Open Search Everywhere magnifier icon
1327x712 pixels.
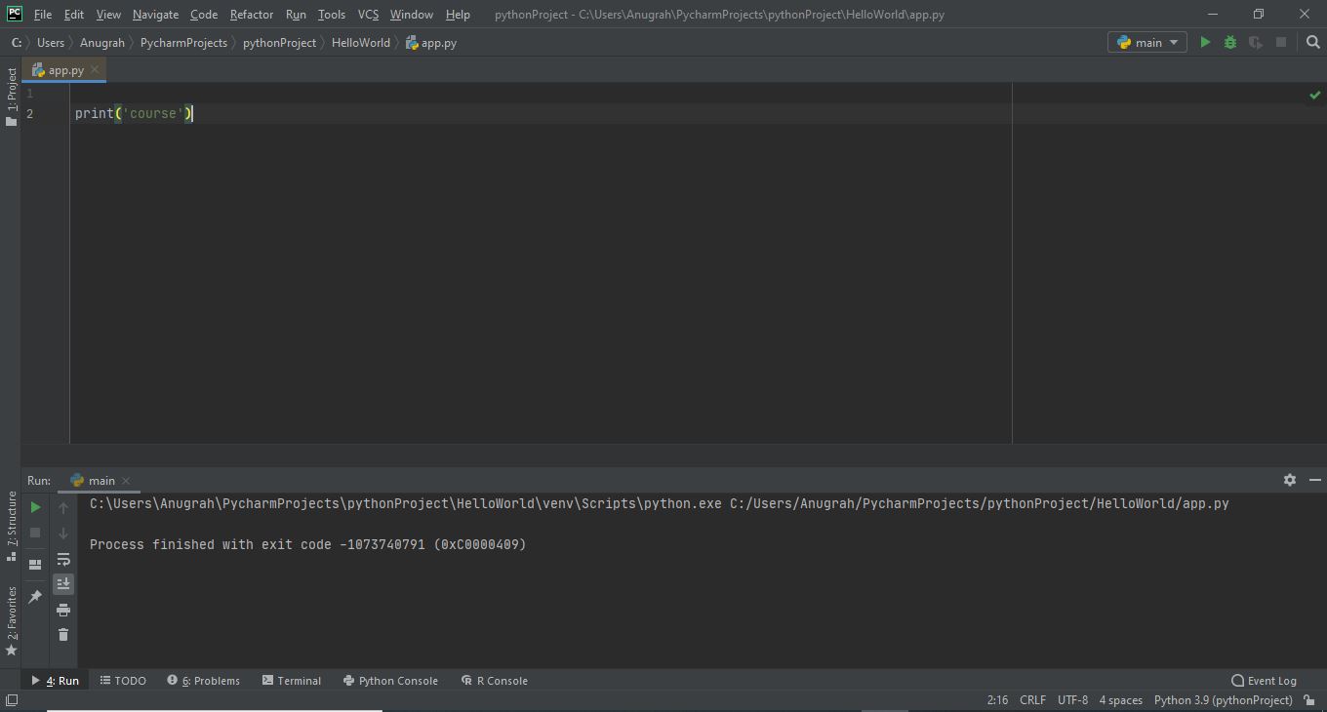(x=1312, y=42)
